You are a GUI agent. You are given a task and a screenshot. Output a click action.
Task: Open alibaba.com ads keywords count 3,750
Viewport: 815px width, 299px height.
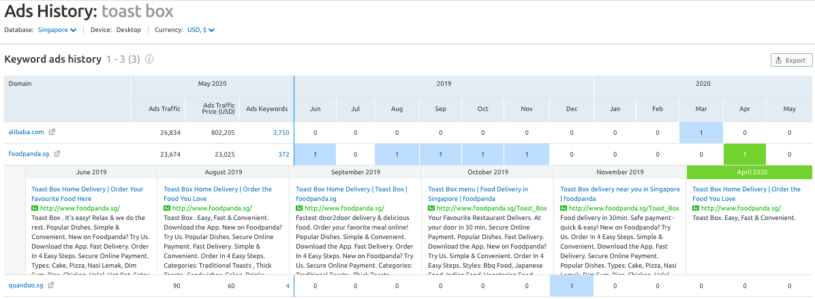point(281,133)
